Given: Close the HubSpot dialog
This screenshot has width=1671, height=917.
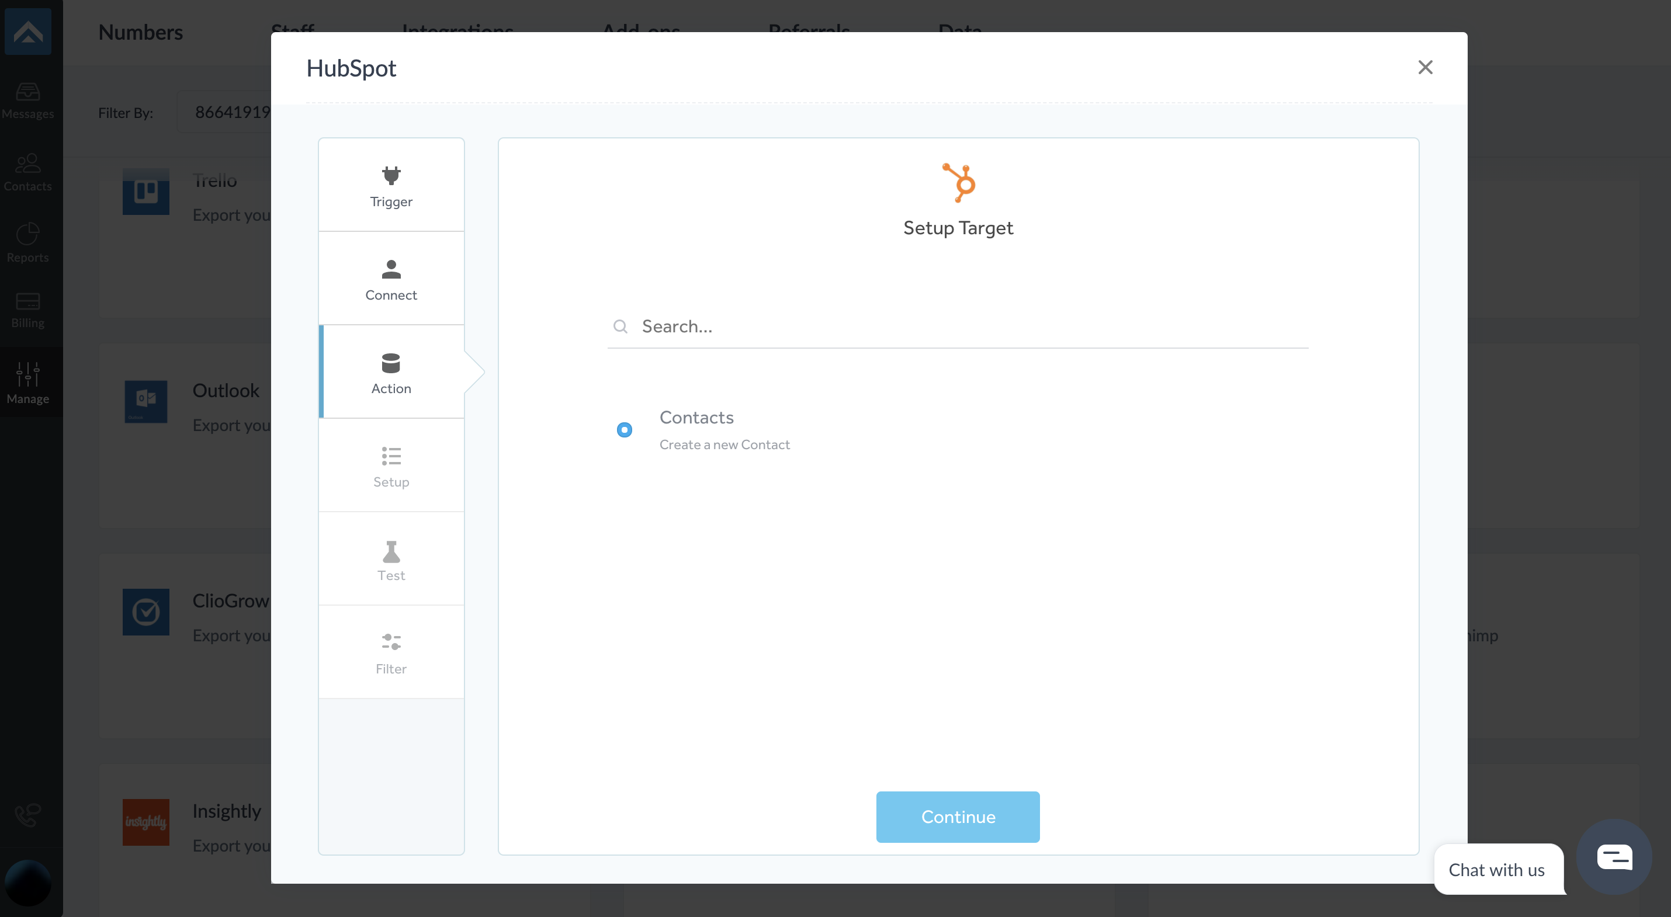Looking at the screenshot, I should point(1425,67).
